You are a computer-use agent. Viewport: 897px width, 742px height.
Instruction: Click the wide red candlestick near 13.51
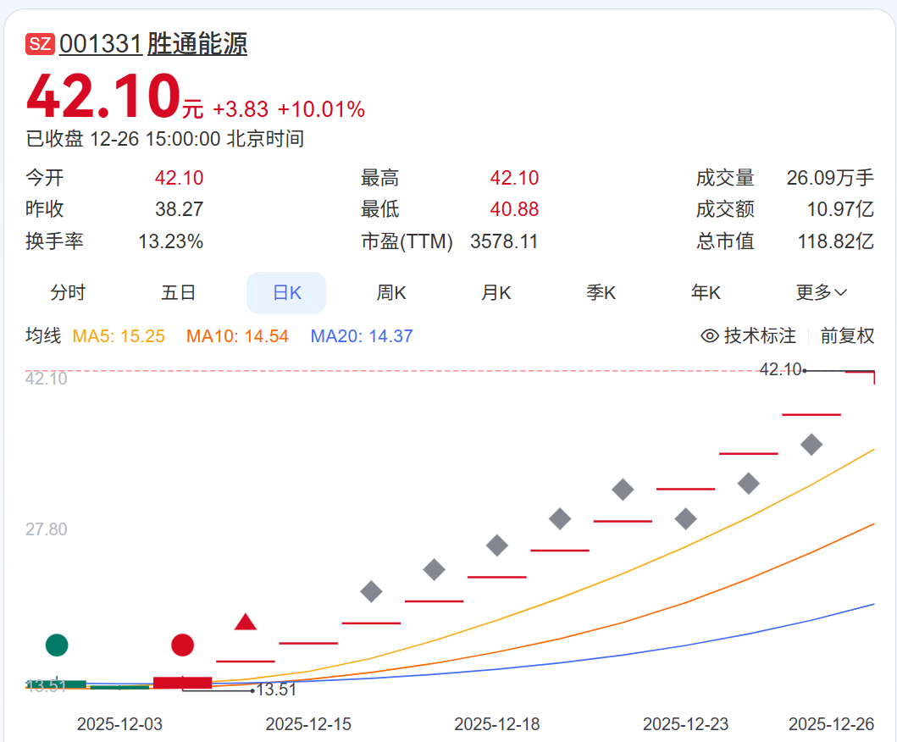click(x=182, y=683)
